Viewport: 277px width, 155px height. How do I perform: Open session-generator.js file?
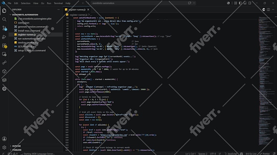point(28,42)
